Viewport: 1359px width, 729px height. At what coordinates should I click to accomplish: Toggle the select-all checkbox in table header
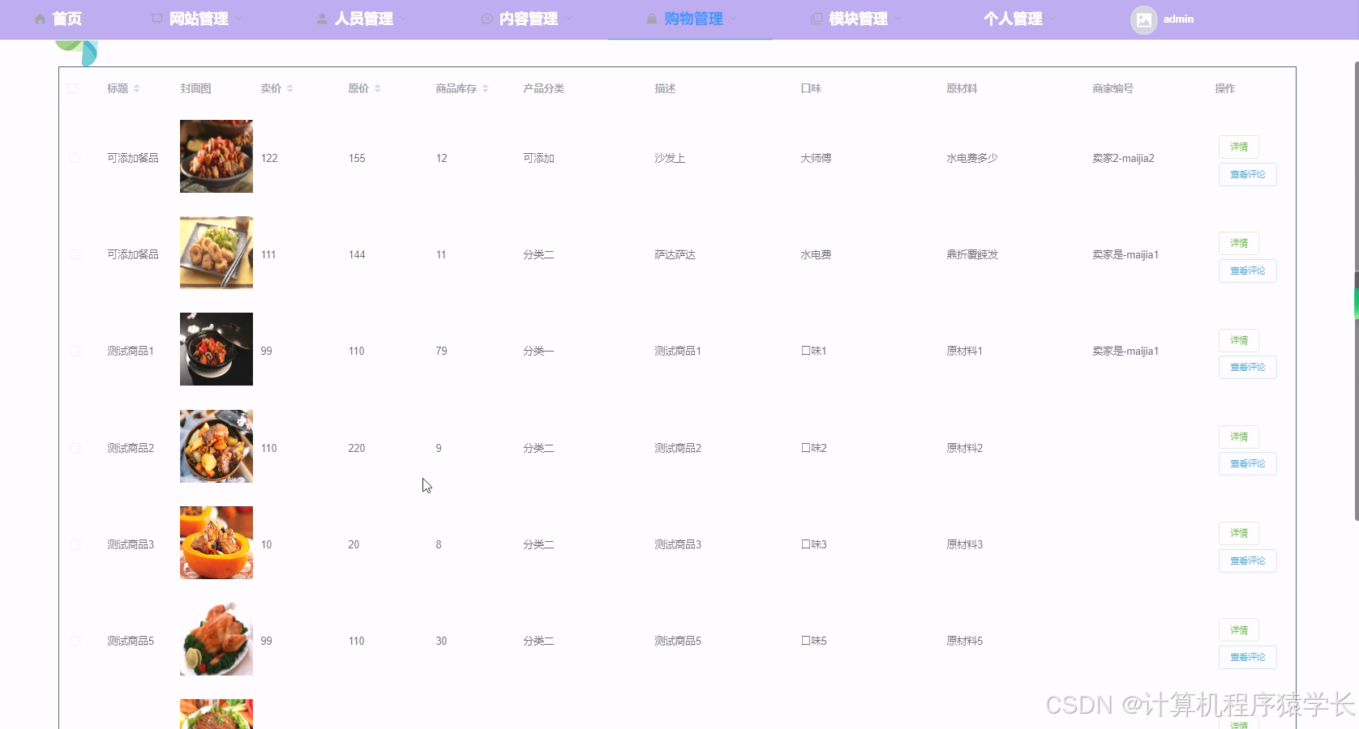(x=72, y=88)
